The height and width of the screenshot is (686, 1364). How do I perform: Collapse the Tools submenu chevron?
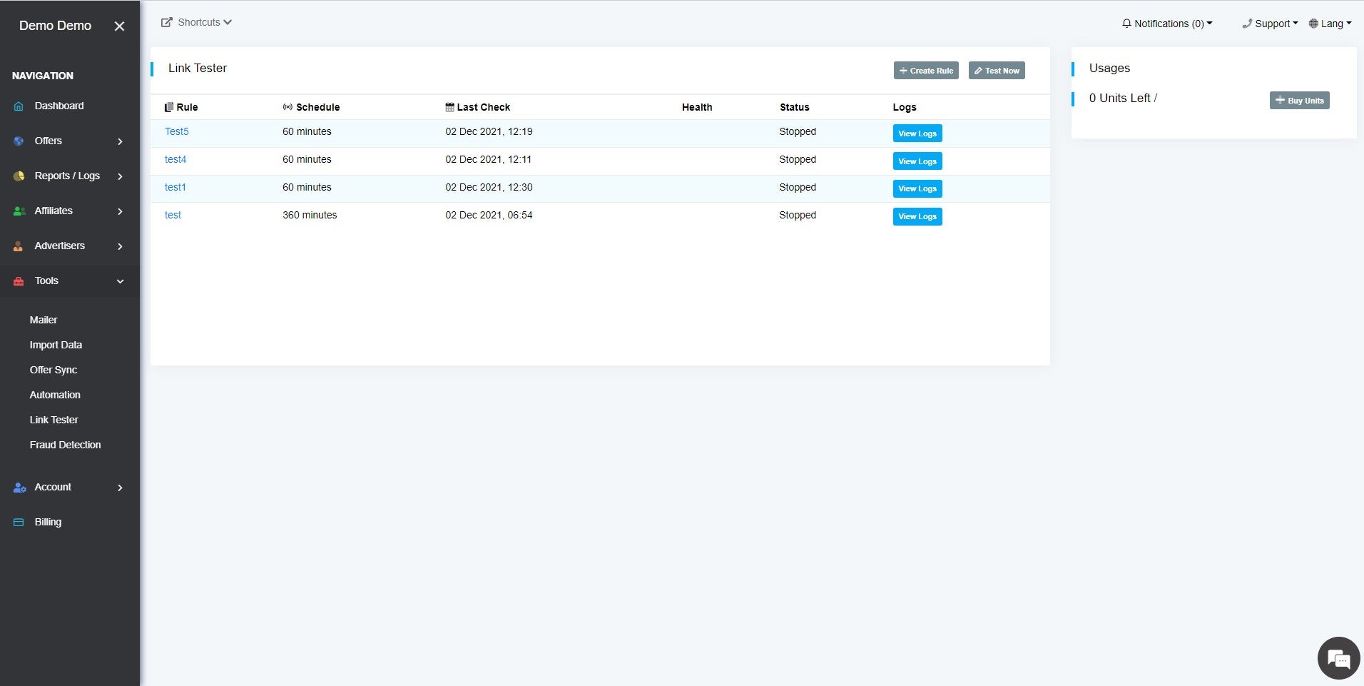[120, 281]
